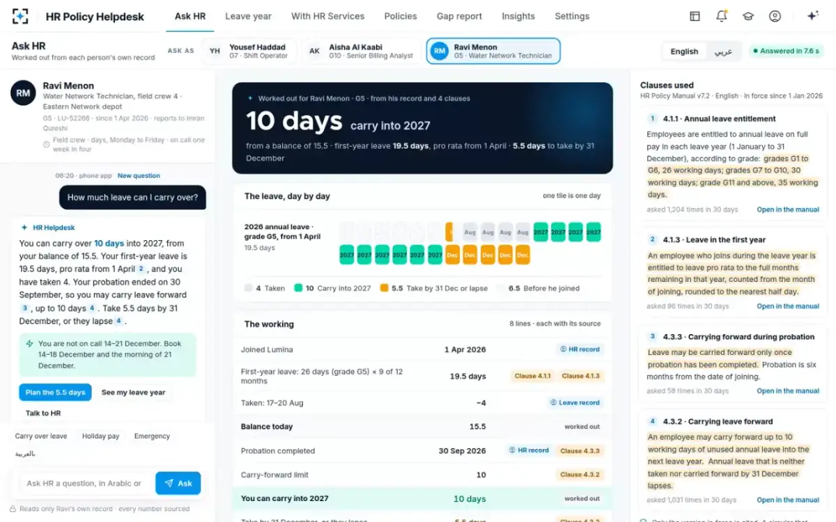Open the manual for clause 4.1.3
The image size is (836, 522).
click(x=788, y=306)
